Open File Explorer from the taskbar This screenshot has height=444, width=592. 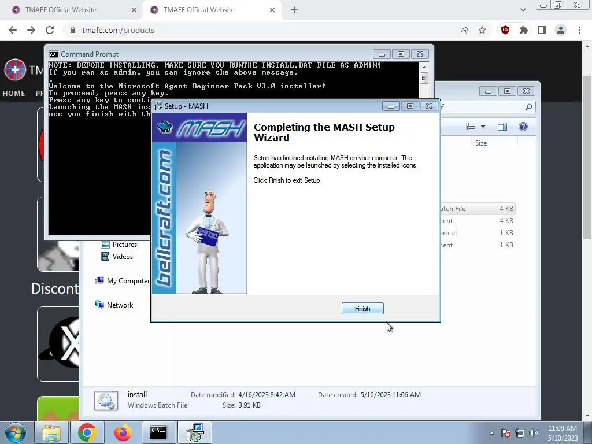click(51, 432)
